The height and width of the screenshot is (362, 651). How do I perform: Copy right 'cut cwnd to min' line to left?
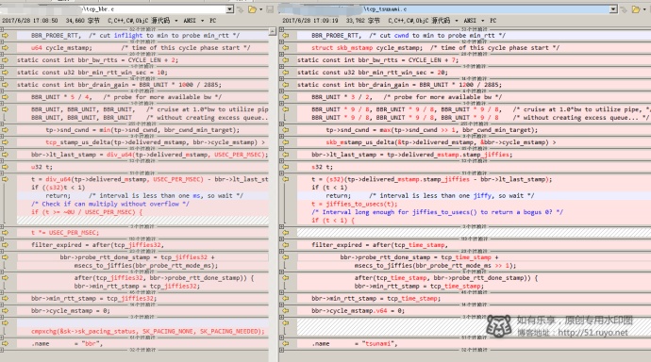click(286, 36)
